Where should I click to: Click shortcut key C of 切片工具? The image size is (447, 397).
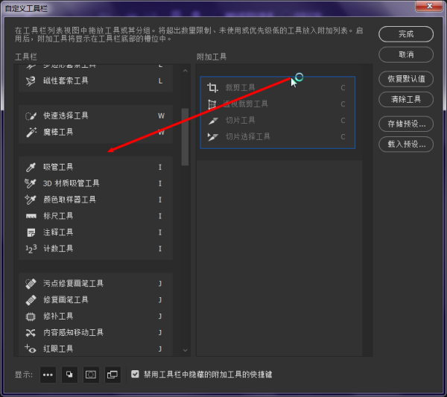tap(343, 121)
